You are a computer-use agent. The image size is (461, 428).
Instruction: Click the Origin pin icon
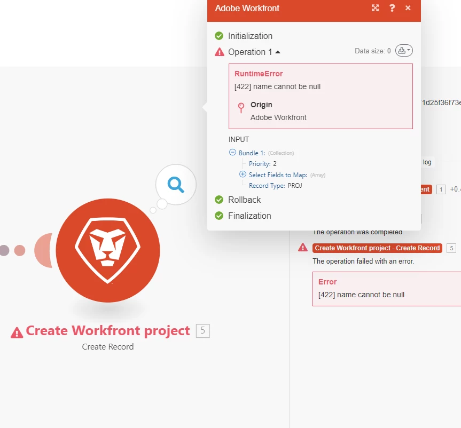click(241, 108)
